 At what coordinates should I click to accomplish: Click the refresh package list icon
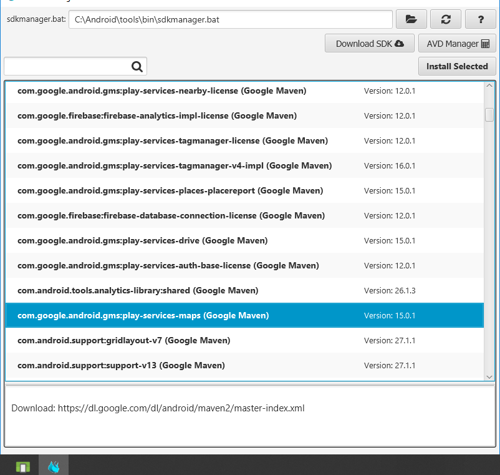(x=446, y=19)
